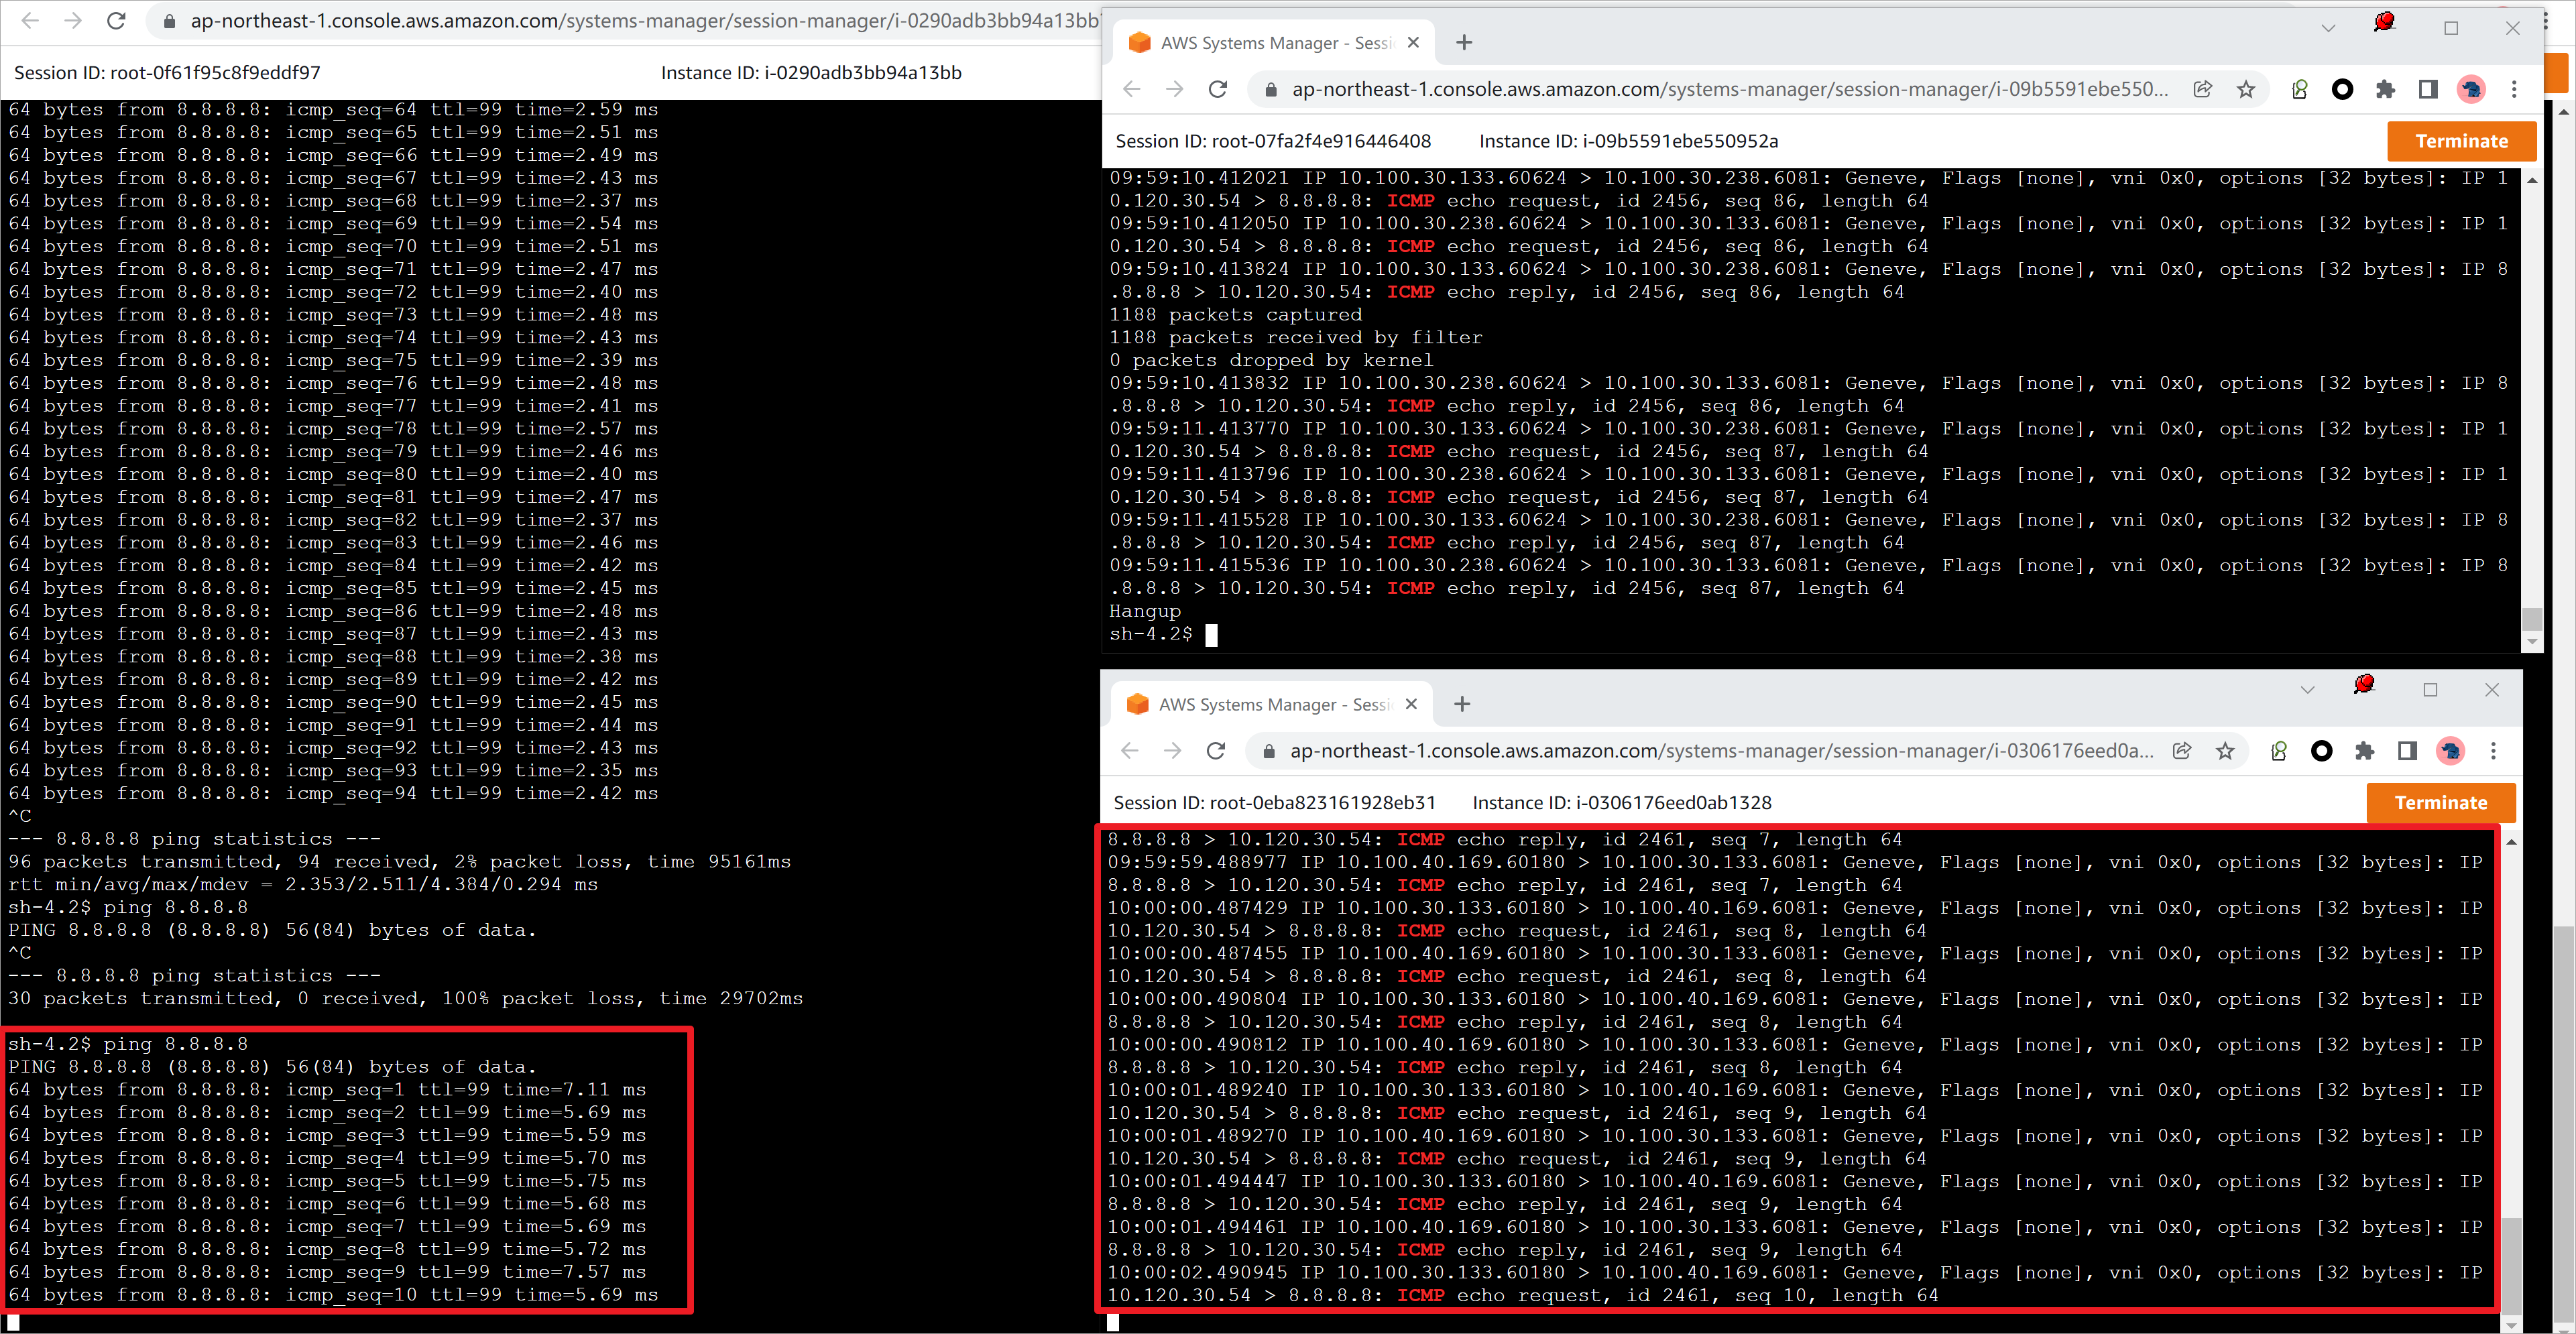Toggle side panel in bottom-right window
Viewport: 2576px width, 1334px height.
pyautogui.click(x=2407, y=750)
